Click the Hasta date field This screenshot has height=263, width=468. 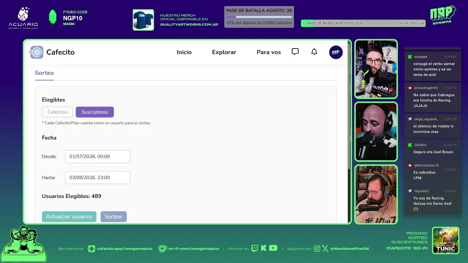pos(98,178)
